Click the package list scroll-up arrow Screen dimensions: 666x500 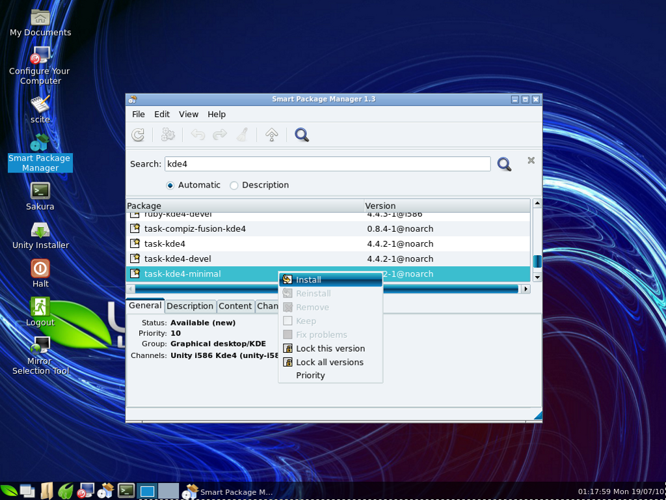tap(537, 203)
